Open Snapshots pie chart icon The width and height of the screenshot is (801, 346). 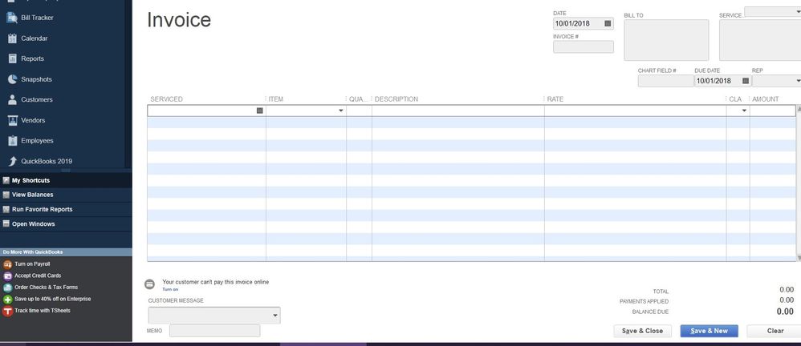coord(12,79)
